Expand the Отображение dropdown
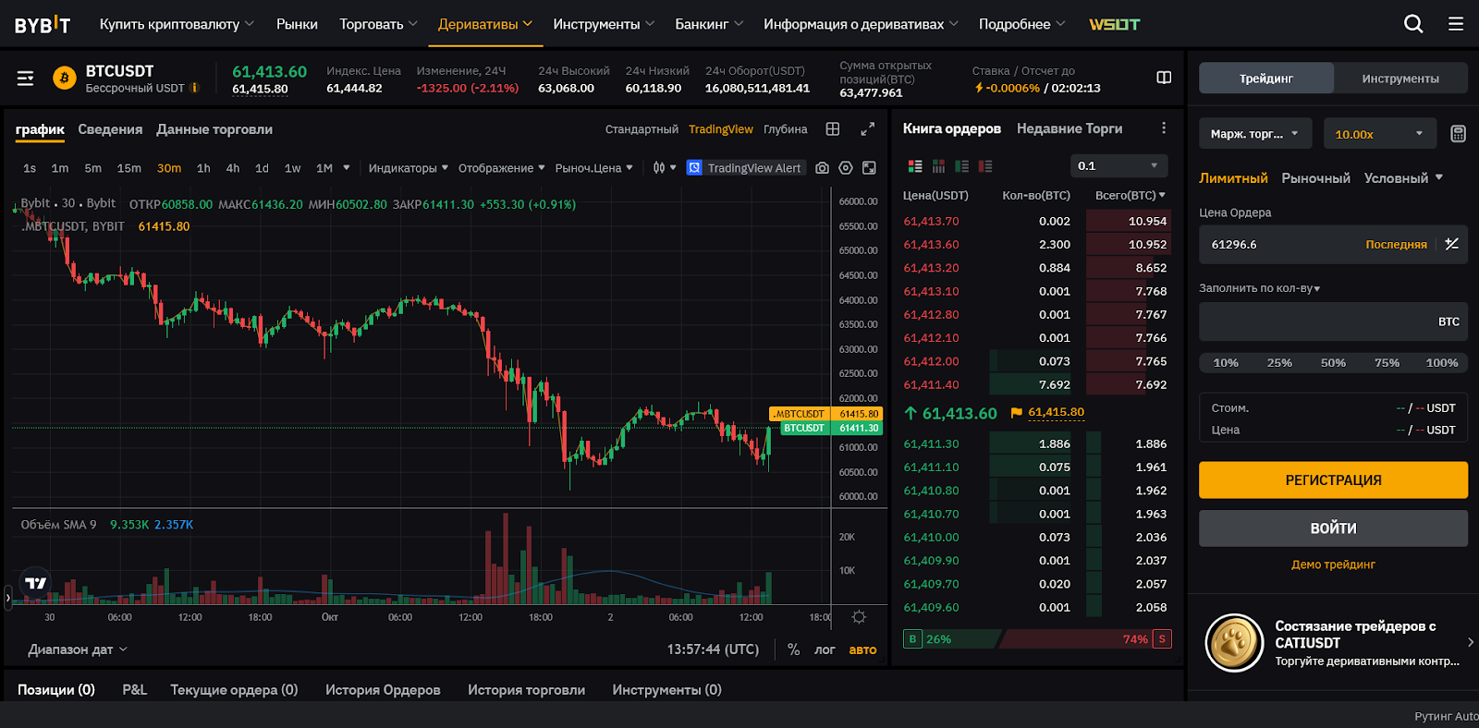The width and height of the screenshot is (1479, 728). [501, 168]
